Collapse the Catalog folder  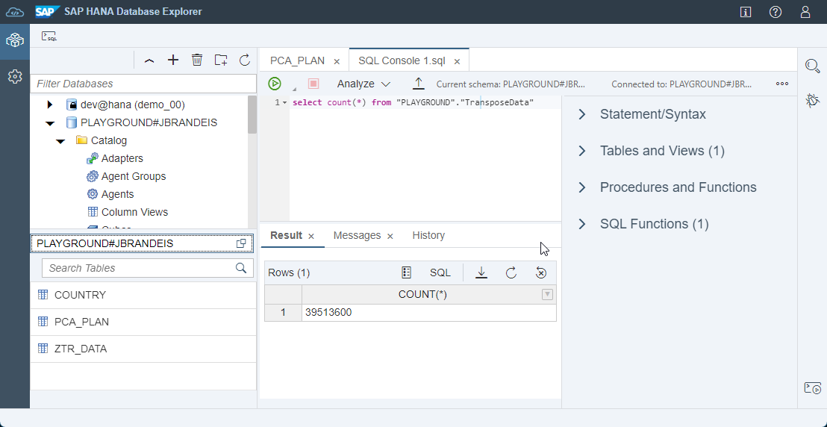60,141
